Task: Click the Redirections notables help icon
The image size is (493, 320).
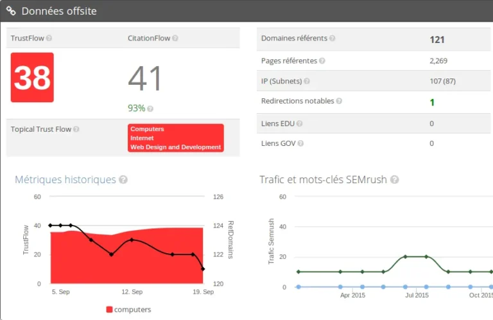Action: pos(339,101)
